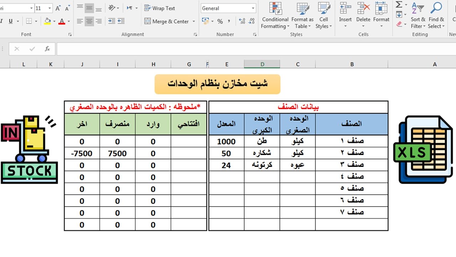This screenshot has width=456, height=257.
Task: Click the Delete cells button
Action: point(363,16)
